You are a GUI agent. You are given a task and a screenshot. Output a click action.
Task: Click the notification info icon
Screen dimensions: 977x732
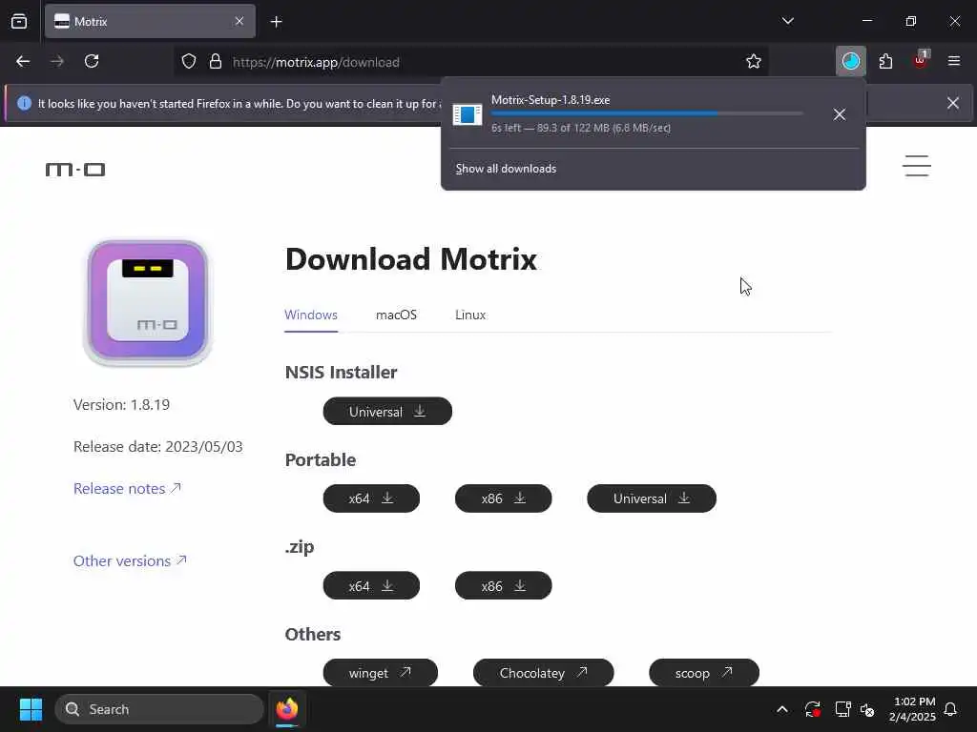pyautogui.click(x=24, y=103)
